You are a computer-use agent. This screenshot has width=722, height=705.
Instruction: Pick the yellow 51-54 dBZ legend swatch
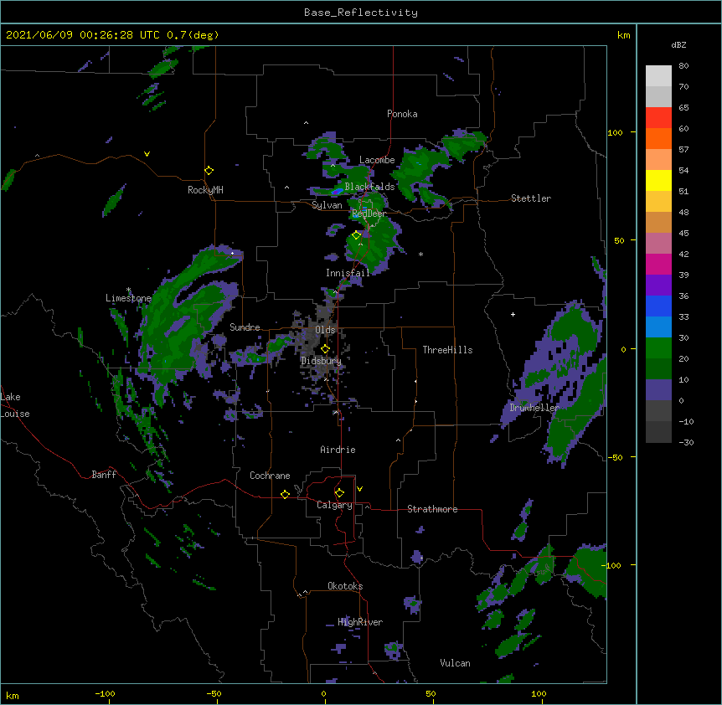(658, 180)
